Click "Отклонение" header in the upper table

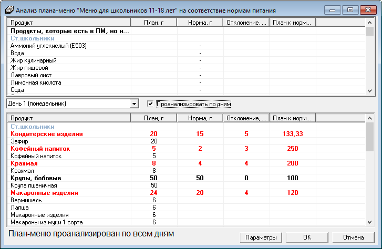[x=246, y=23]
